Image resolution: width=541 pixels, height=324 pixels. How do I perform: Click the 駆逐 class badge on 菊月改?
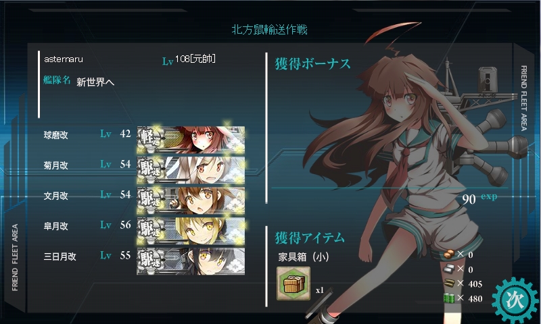150,169
